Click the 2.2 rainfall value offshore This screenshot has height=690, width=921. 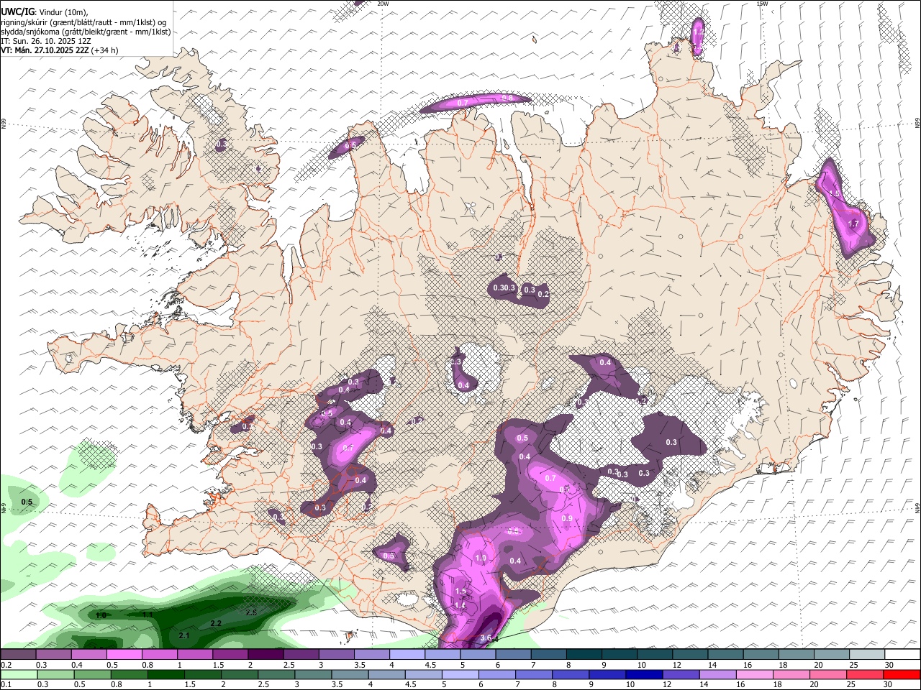(x=215, y=623)
